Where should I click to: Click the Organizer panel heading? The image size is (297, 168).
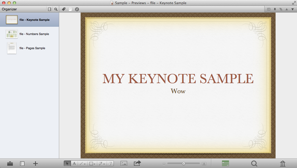(9, 9)
